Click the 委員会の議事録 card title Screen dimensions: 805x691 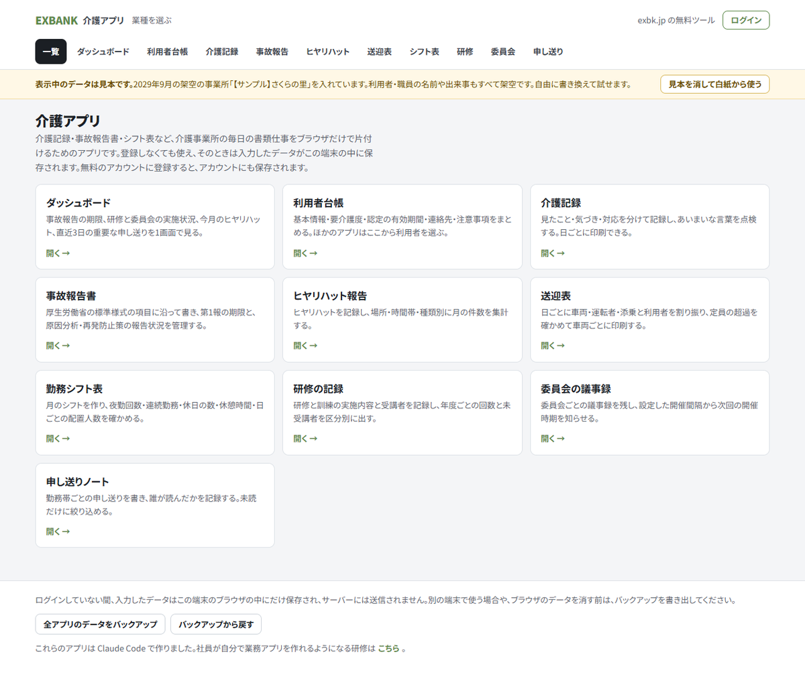[x=576, y=389]
